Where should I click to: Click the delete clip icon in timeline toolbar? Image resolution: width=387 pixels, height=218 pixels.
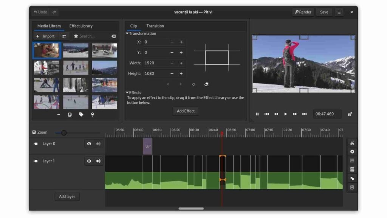tap(352, 152)
